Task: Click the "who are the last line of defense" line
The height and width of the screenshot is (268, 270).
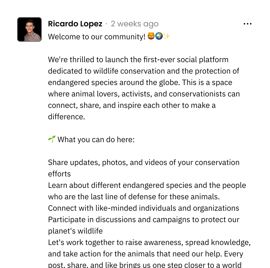Action: (x=134, y=197)
